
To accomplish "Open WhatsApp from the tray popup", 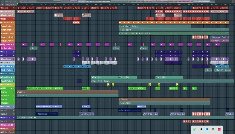I will 194,129.
